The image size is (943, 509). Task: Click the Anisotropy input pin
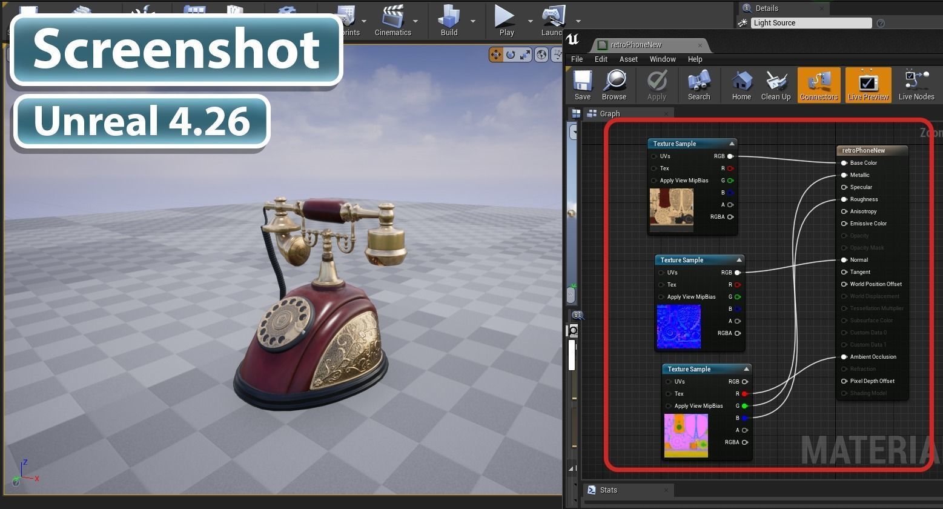[844, 211]
